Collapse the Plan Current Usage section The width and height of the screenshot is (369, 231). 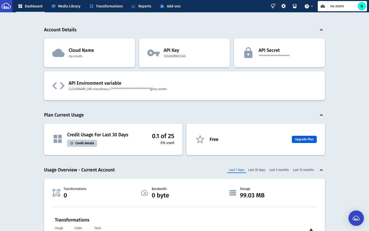coord(321,115)
